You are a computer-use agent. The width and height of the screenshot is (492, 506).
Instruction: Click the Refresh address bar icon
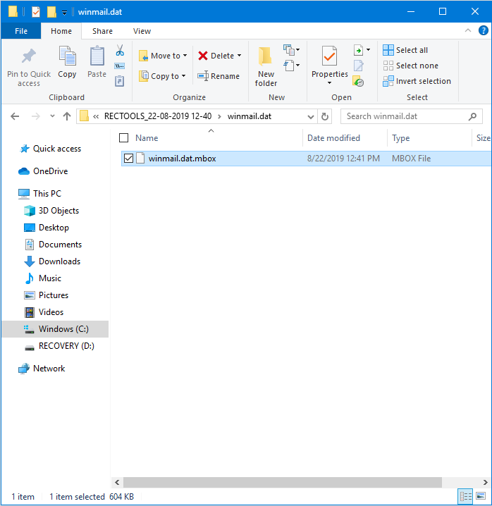tap(325, 116)
